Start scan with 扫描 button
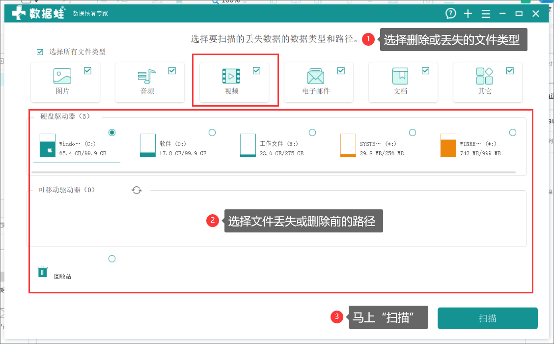The image size is (554, 344). pos(488,318)
